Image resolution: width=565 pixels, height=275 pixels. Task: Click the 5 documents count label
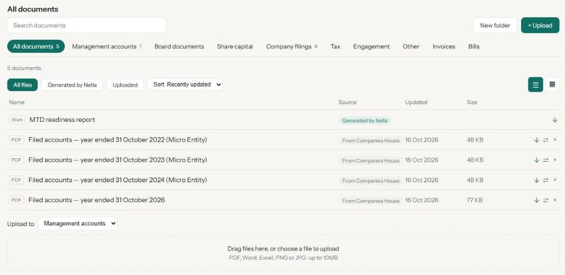point(24,68)
